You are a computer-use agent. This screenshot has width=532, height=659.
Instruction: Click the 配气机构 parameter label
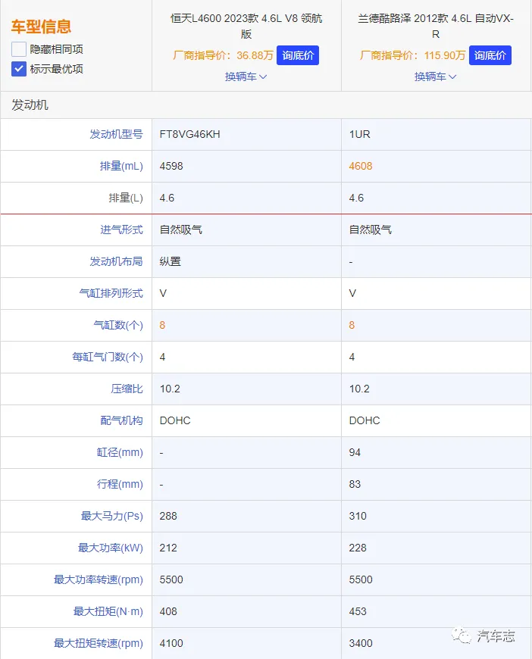point(121,420)
